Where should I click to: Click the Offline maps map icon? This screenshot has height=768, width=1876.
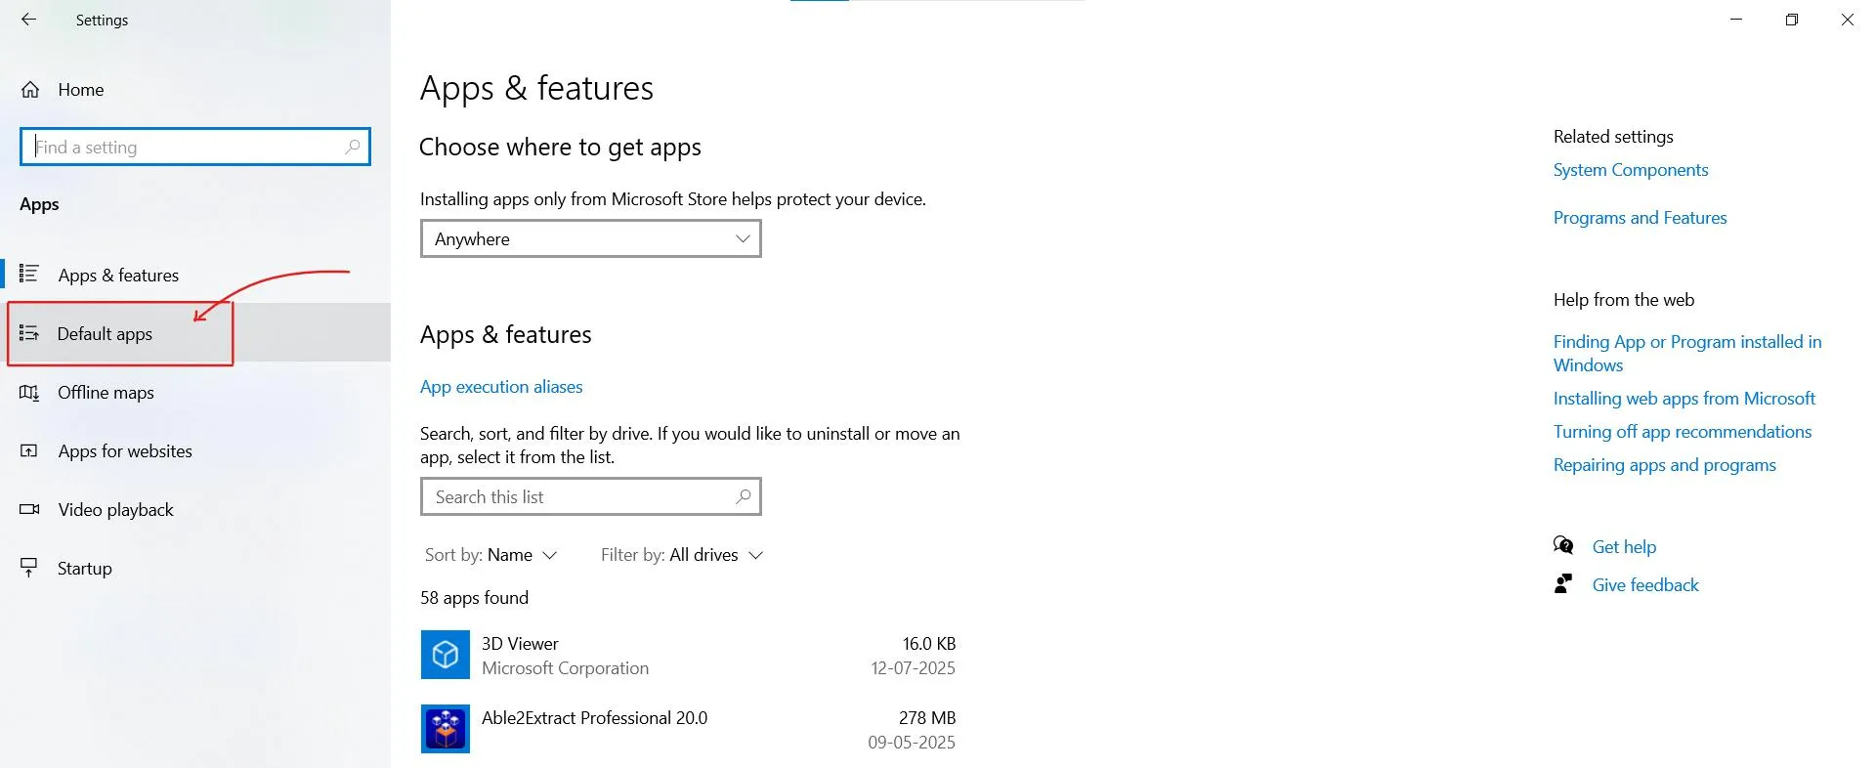coord(29,393)
